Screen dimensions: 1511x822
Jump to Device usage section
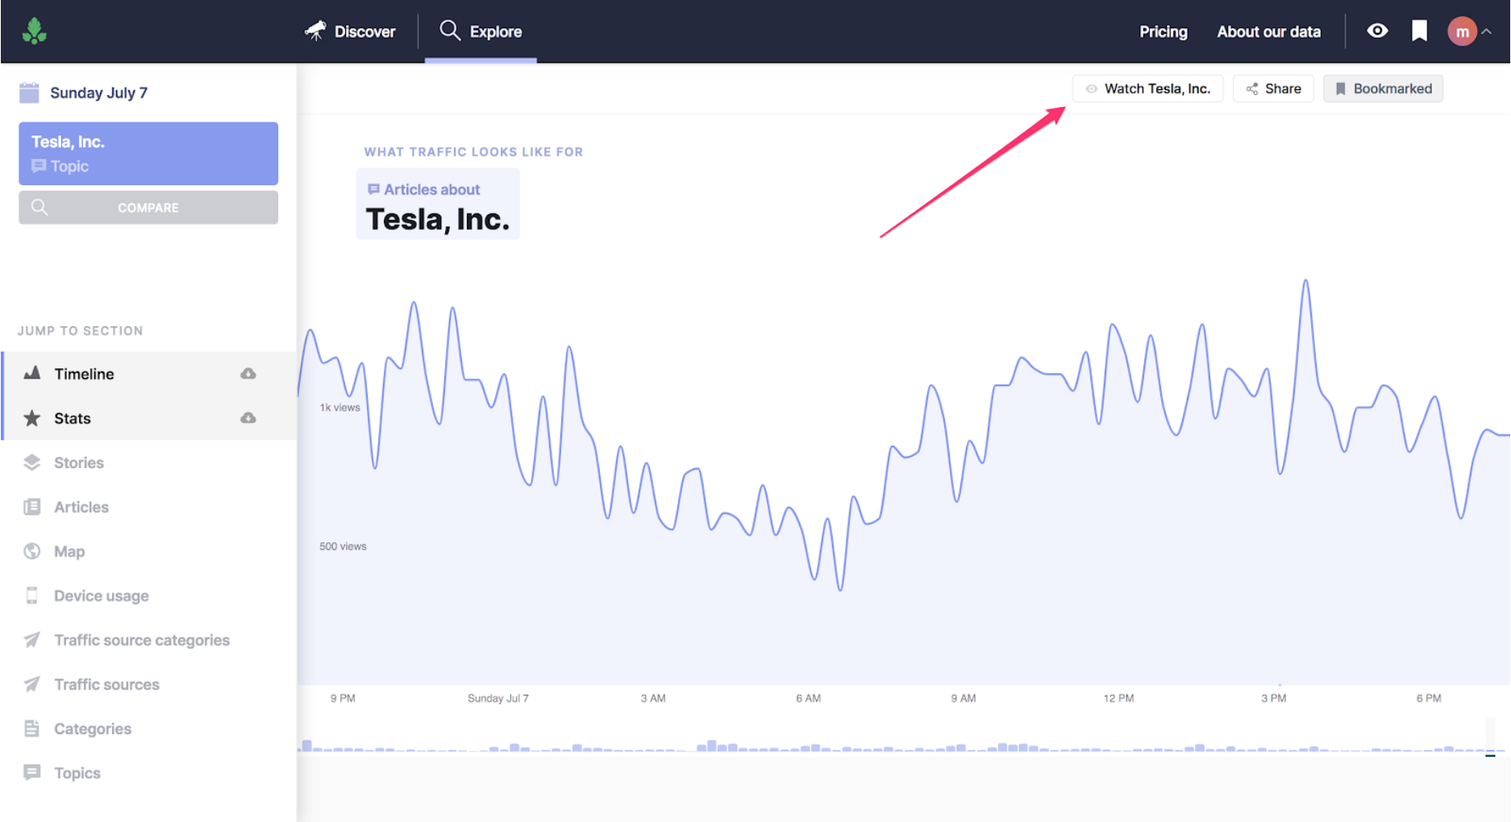(x=149, y=596)
